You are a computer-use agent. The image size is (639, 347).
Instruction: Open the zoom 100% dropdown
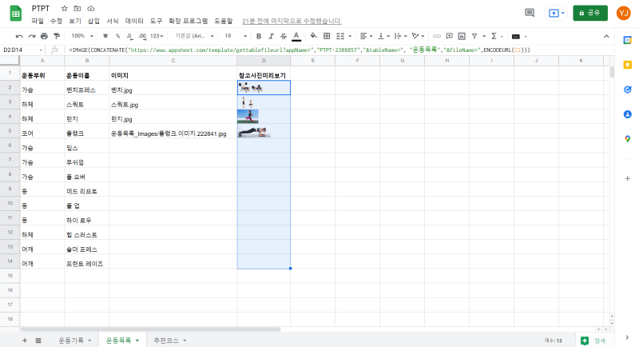82,36
